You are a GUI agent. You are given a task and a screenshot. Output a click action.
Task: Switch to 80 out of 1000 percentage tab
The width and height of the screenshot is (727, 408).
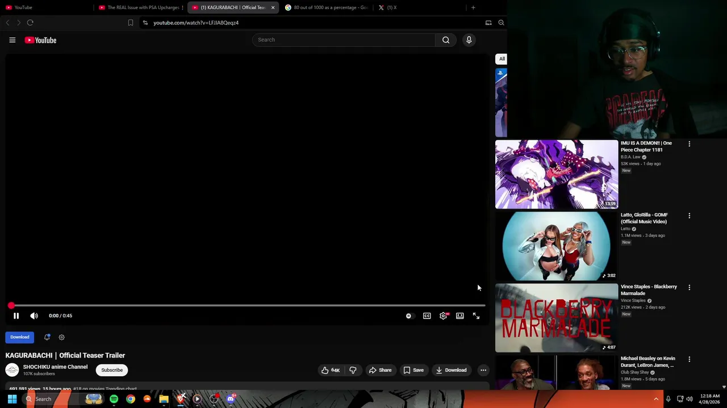click(327, 7)
